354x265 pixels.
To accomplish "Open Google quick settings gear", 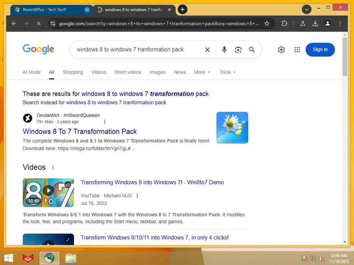I will coord(281,50).
